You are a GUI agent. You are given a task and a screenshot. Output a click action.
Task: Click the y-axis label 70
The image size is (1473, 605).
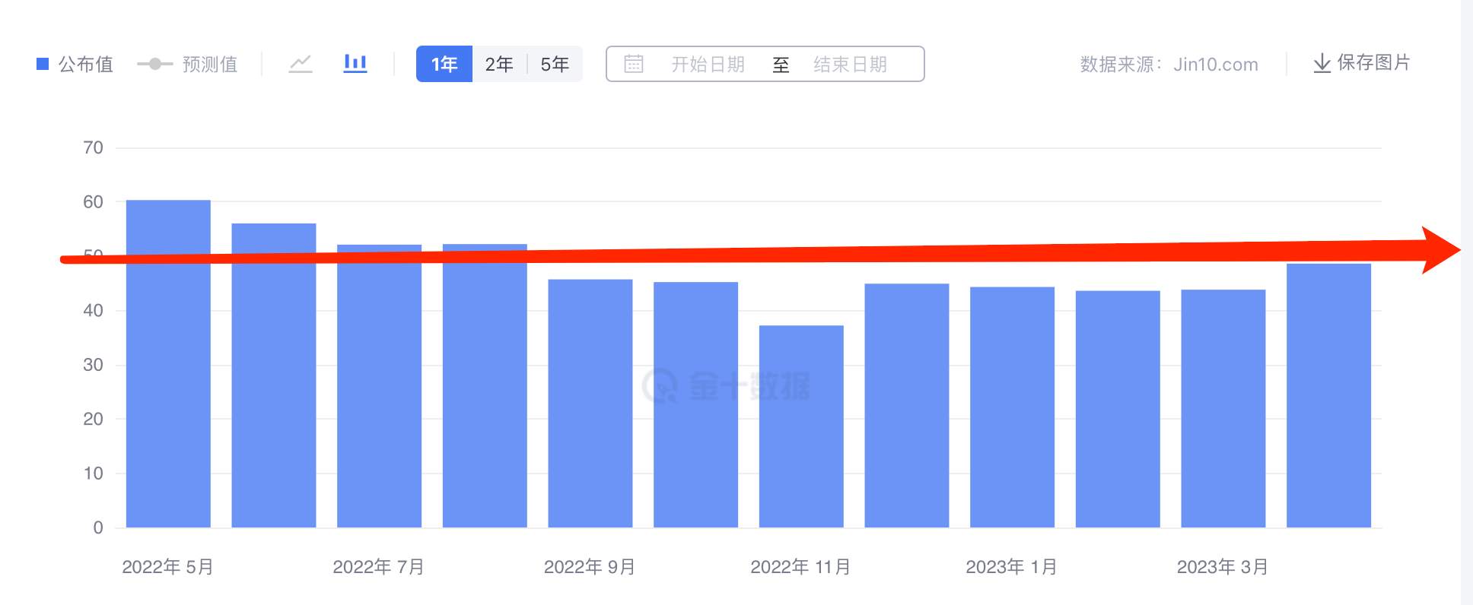93,147
